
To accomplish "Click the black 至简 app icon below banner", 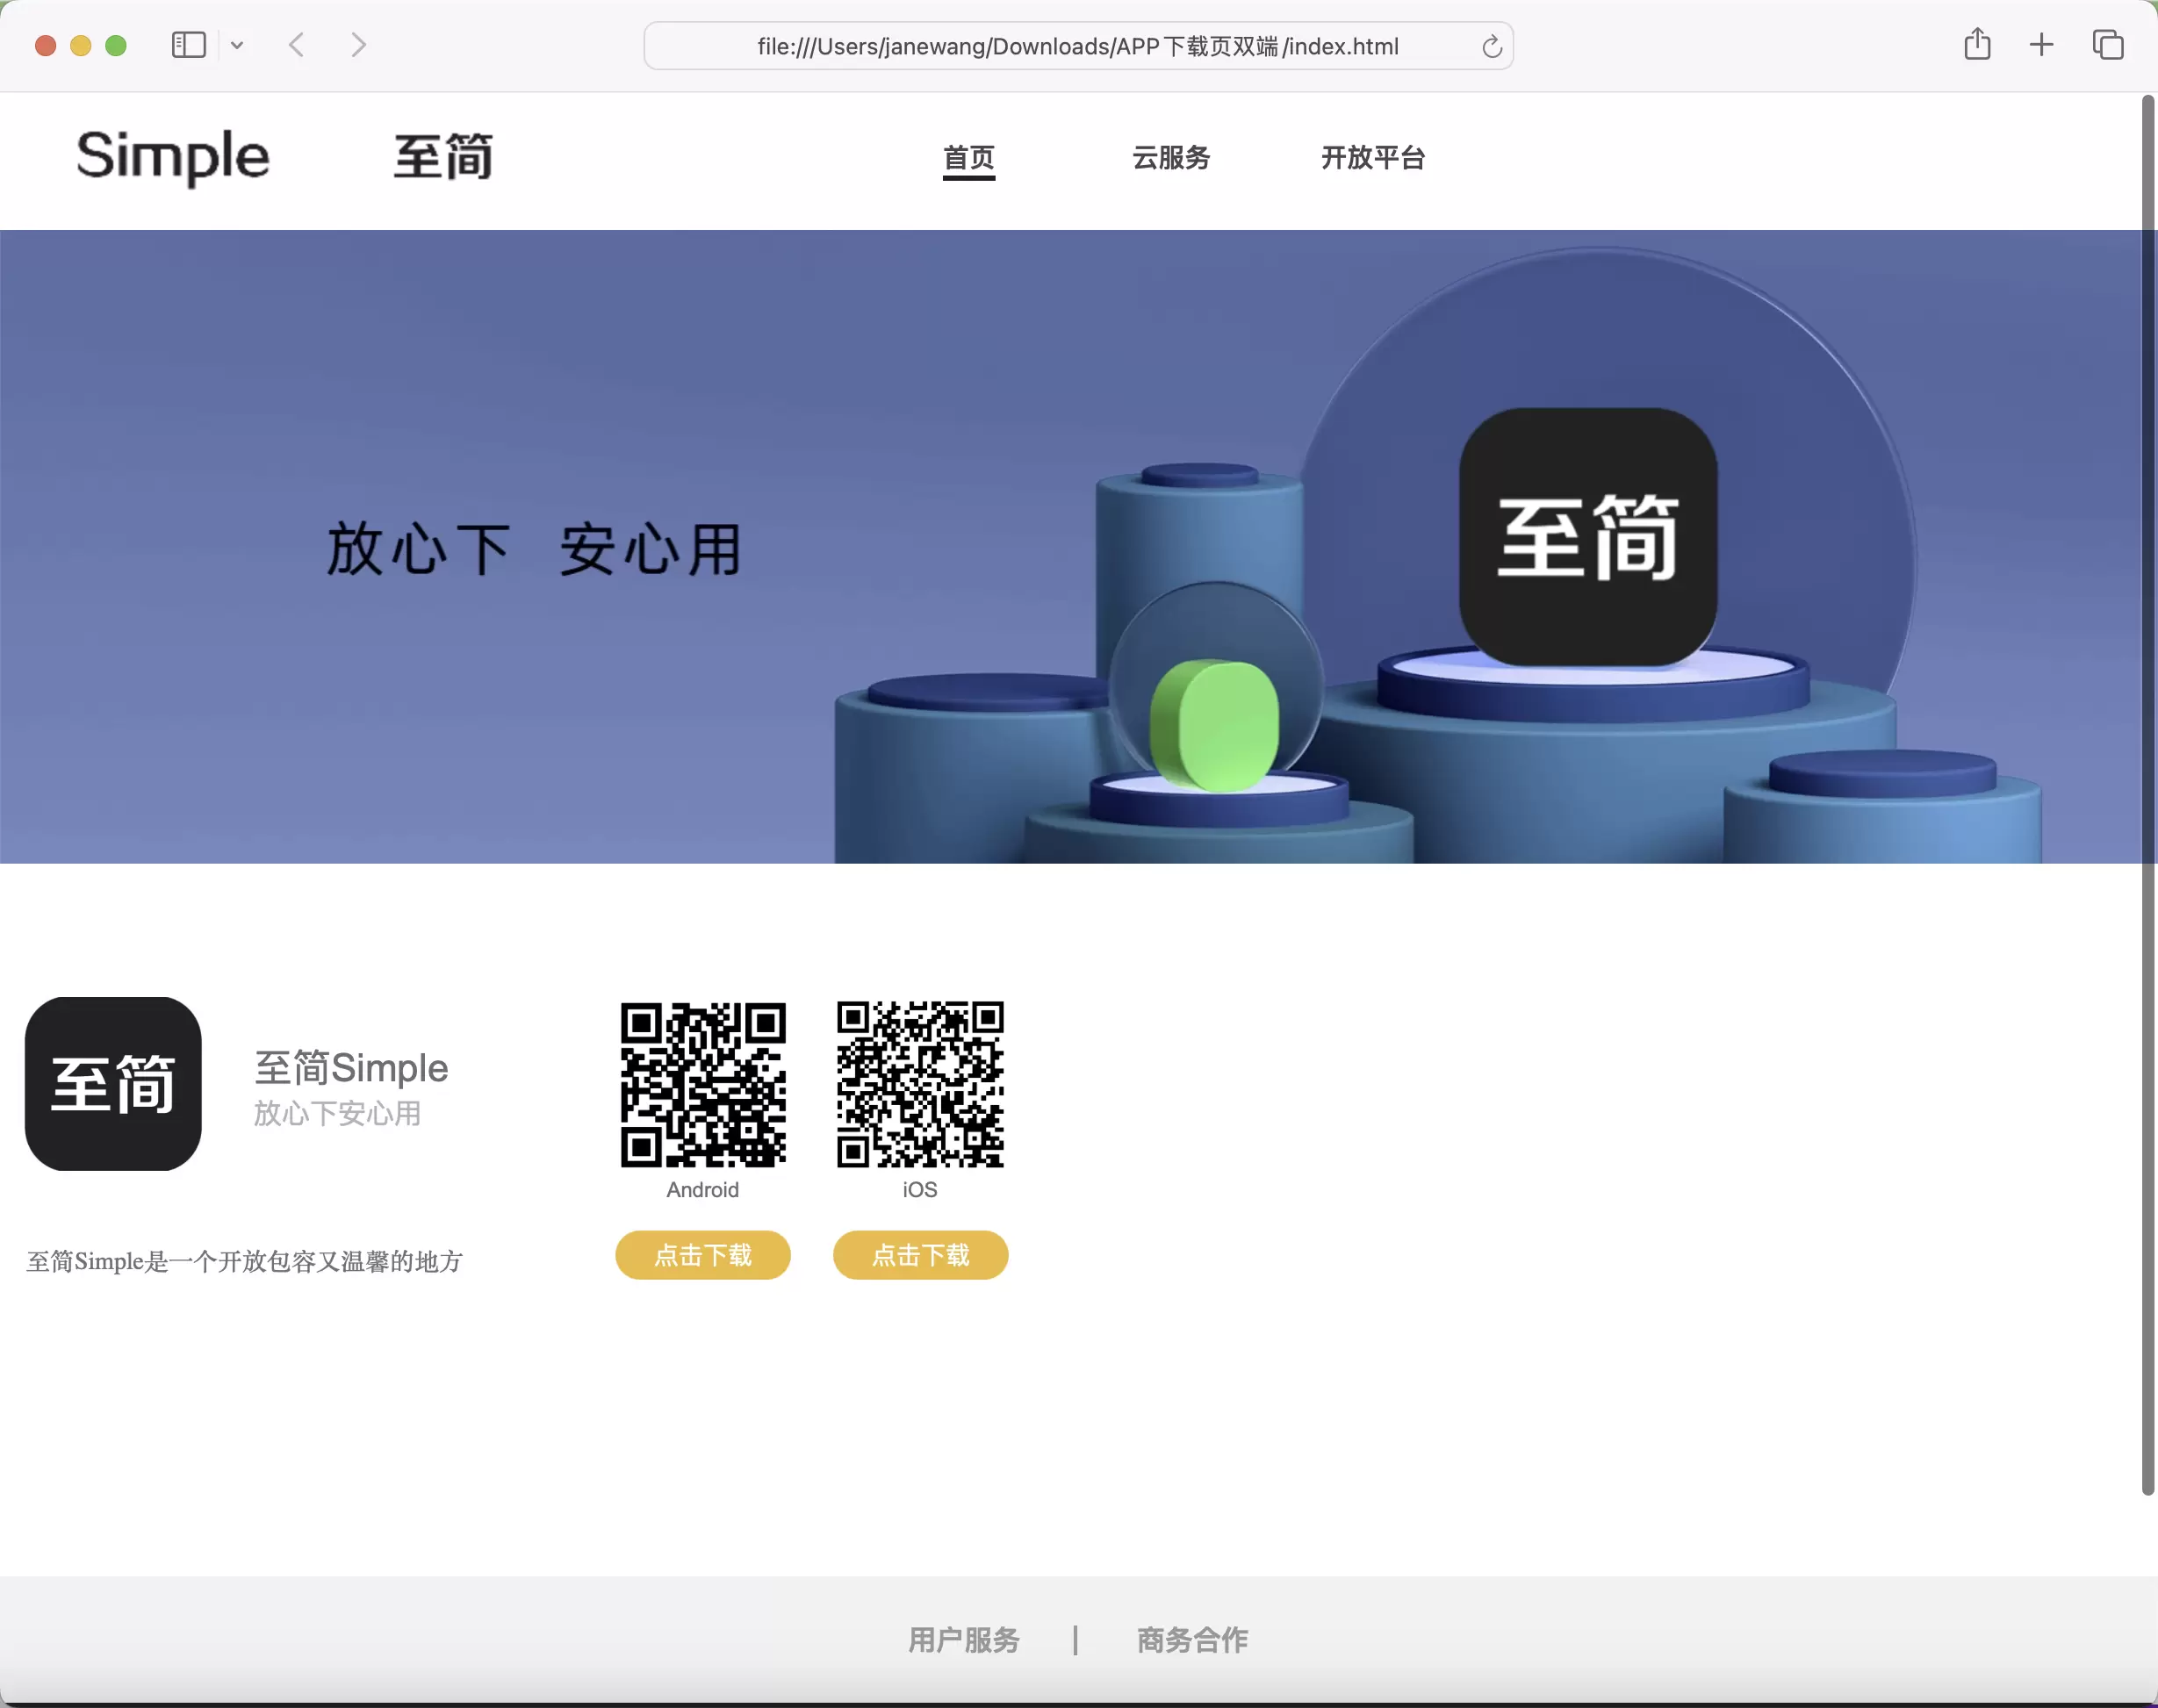I will 113,1084.
